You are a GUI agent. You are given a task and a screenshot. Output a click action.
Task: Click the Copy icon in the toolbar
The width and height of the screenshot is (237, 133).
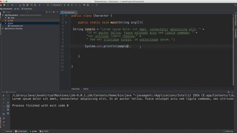(24, 5)
